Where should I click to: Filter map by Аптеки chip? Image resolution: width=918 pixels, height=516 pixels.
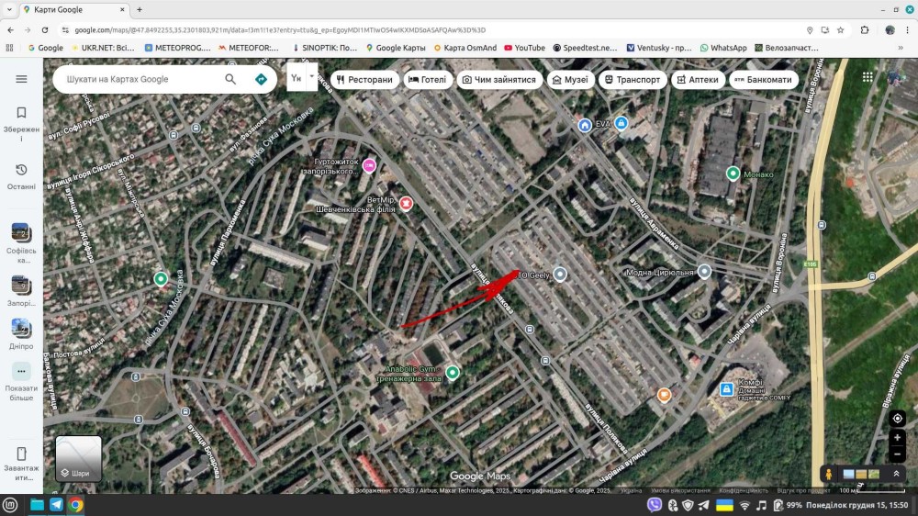(698, 80)
